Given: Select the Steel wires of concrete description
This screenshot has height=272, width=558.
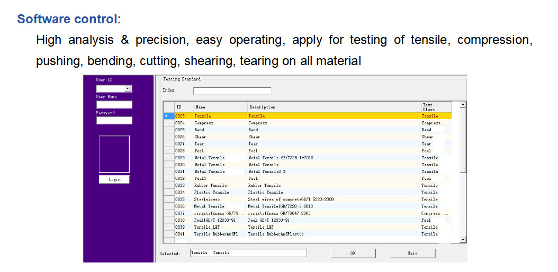Looking at the screenshot, I should click(x=291, y=199).
